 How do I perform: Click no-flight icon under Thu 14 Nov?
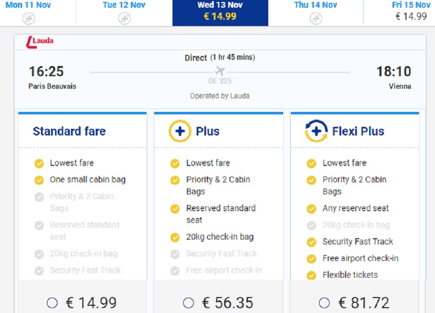coord(316,19)
